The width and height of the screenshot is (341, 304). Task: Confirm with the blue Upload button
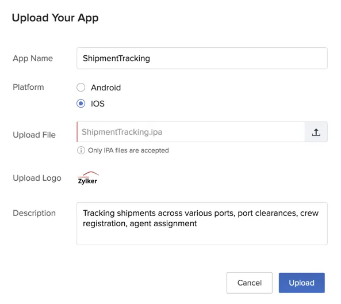click(302, 283)
